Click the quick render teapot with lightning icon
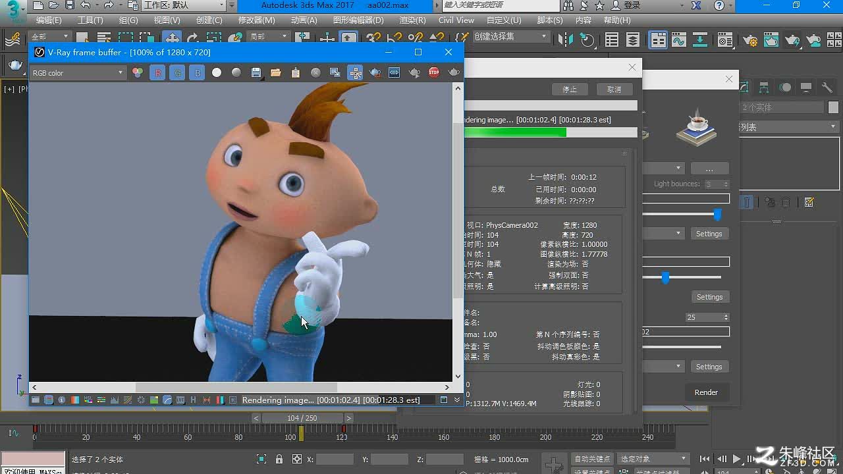Screen dimensions: 843x474 click(792, 39)
